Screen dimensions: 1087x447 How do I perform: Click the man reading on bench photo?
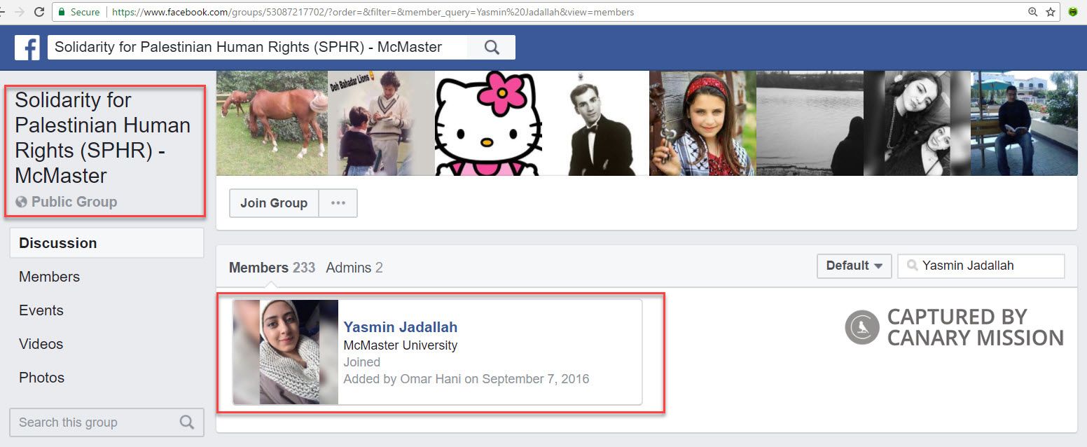coord(1024,123)
